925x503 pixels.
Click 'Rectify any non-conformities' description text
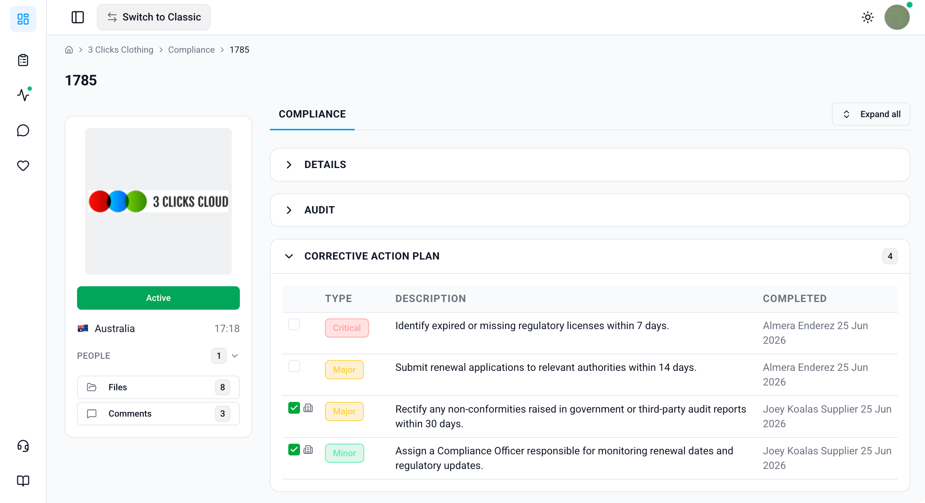(x=571, y=417)
